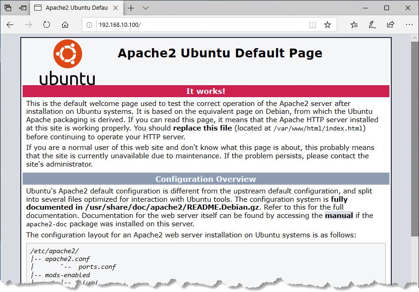The height and width of the screenshot is (292, 419).
Task: Click the 'It works!' banner text
Action: click(206, 91)
